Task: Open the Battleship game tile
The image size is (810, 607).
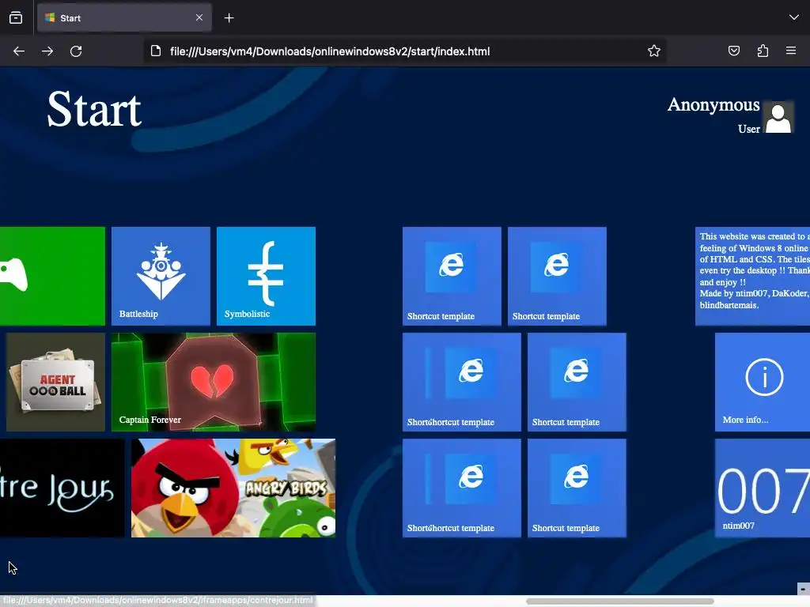Action: pos(161,276)
